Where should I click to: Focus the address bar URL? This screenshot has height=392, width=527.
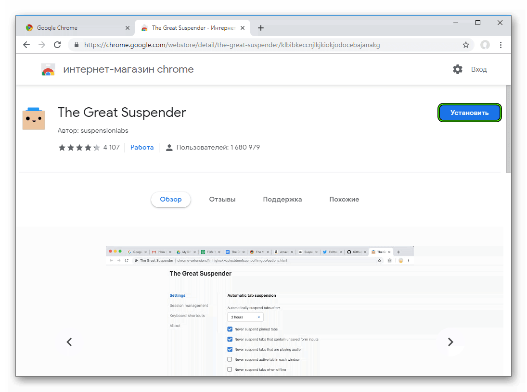coord(232,45)
